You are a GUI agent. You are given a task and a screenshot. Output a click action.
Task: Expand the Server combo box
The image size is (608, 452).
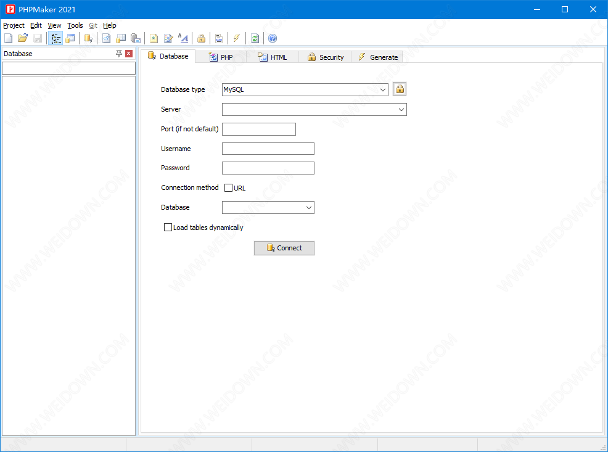[401, 110]
